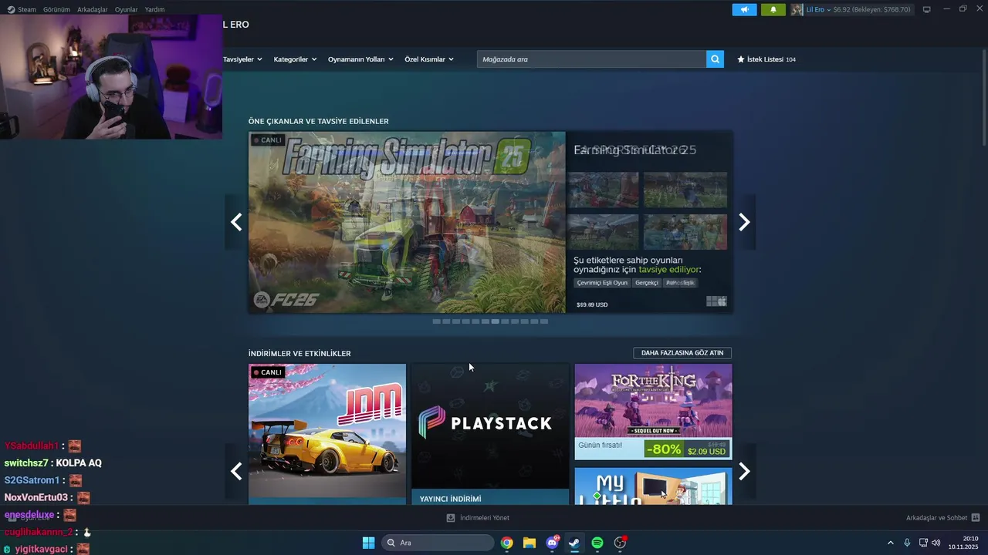This screenshot has height=555, width=988.
Task: Click the $19.99 USD price
Action: [592, 304]
